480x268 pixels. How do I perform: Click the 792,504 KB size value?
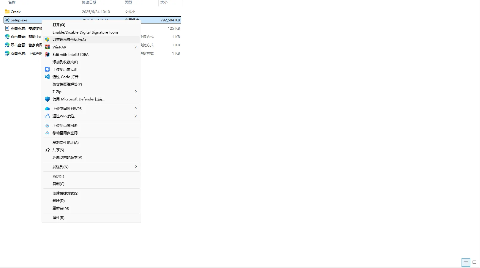(170, 20)
